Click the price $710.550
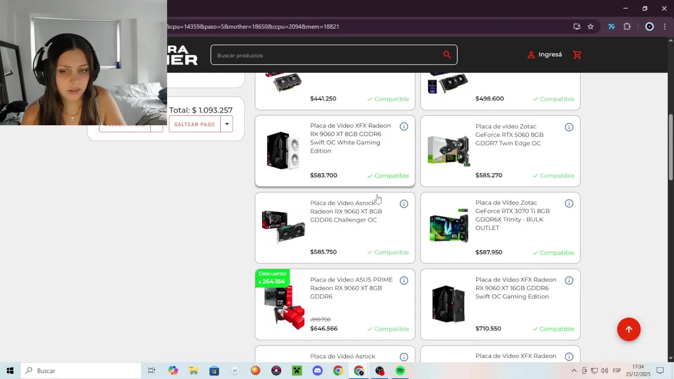Screen dimensions: 674x379 tap(488, 328)
